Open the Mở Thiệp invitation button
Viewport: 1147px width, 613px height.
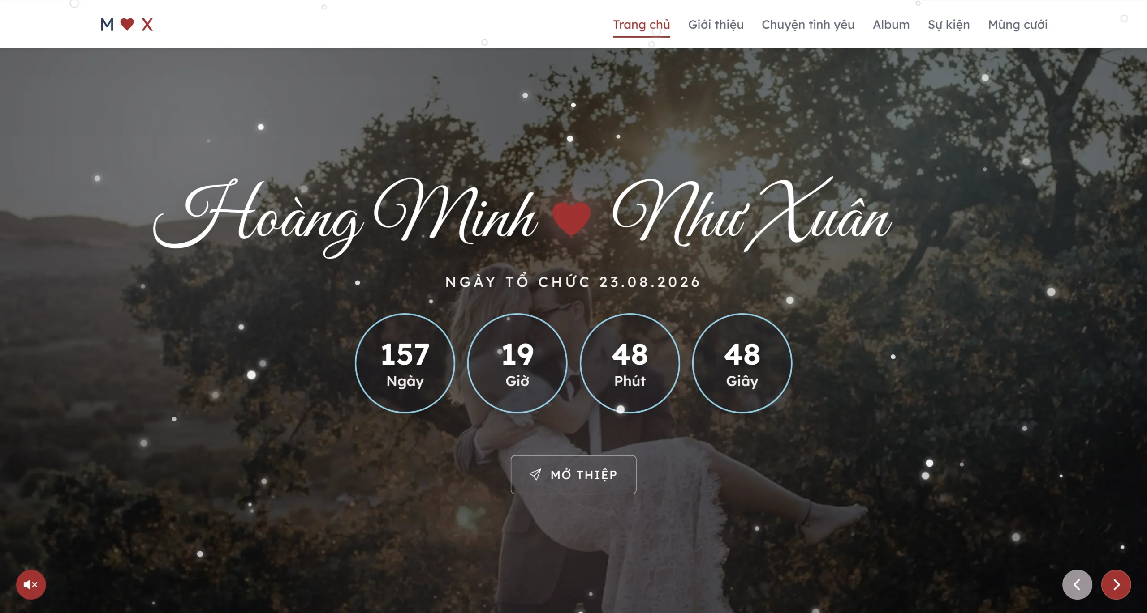pos(573,475)
